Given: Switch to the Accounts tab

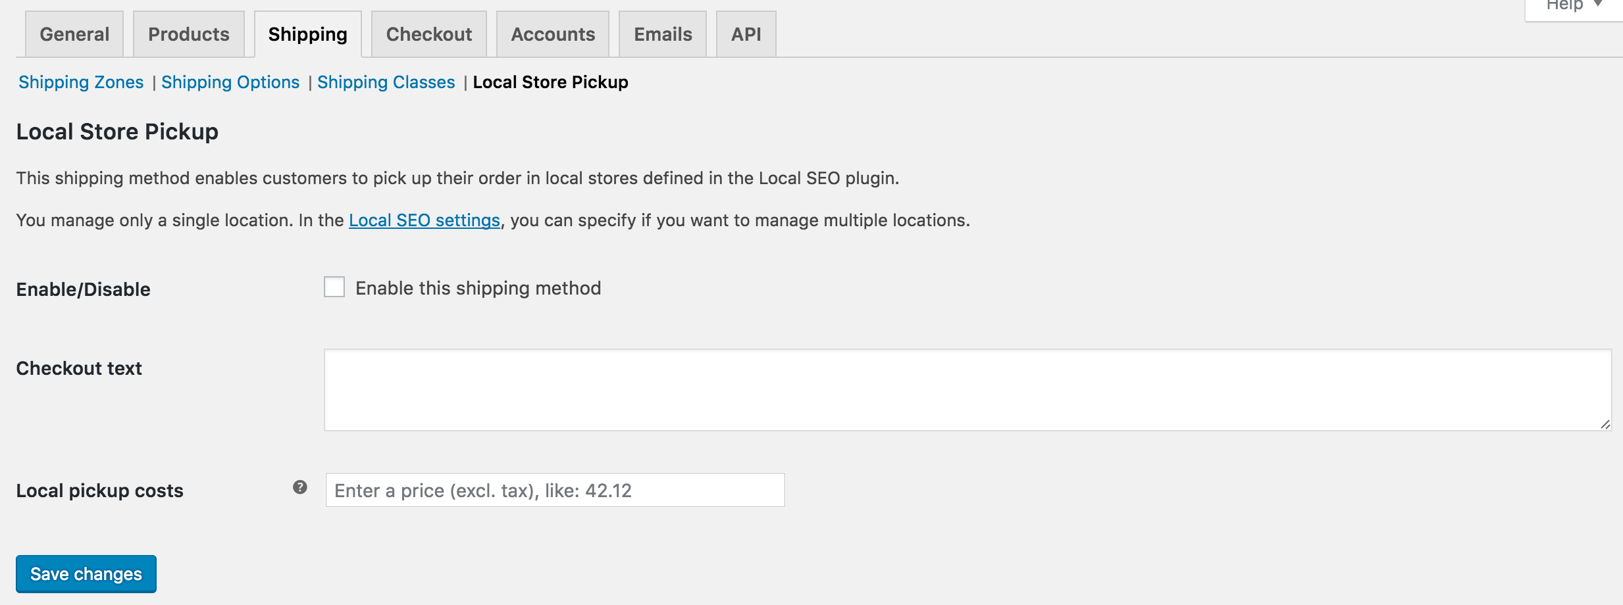Looking at the screenshot, I should click(x=552, y=34).
